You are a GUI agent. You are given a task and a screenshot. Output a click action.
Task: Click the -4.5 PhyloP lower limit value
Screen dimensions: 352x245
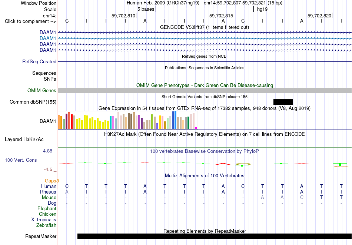(x=48, y=170)
